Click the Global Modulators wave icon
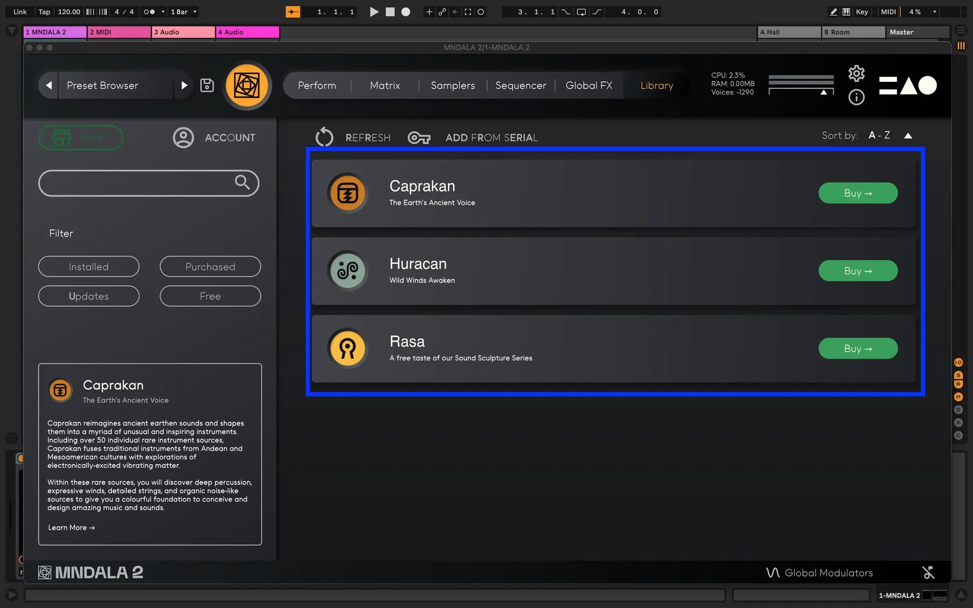The height and width of the screenshot is (608, 973). [773, 572]
